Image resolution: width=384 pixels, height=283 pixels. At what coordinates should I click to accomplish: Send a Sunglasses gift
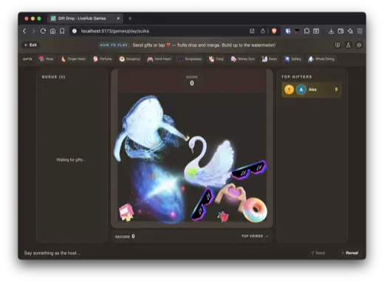pos(190,59)
